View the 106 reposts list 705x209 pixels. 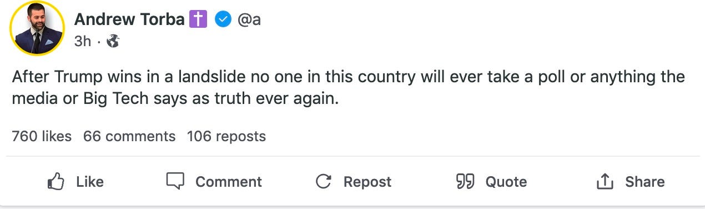(226, 136)
